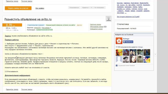Open user link 'Client24' in sidebar
The height and width of the screenshot is (94, 168).
point(134,9)
